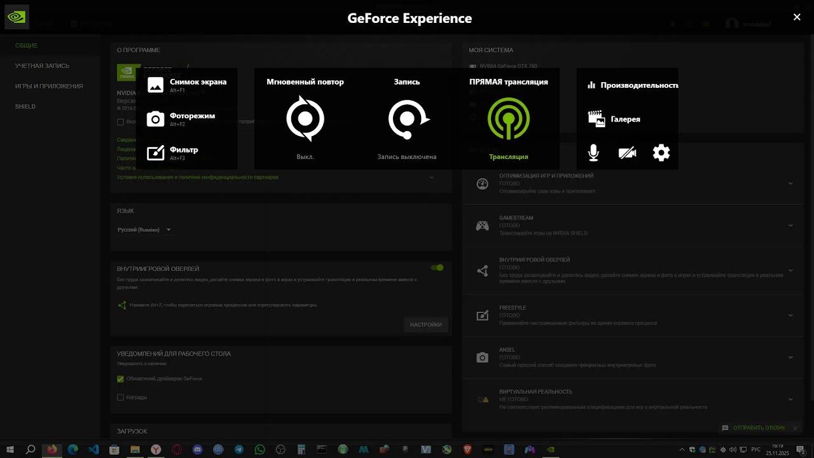Expand the ОПТИМИЗАЦИЯ ИГР И ПРИЛОЖЕНИЙ row
The width and height of the screenshot is (814, 458).
(790, 184)
